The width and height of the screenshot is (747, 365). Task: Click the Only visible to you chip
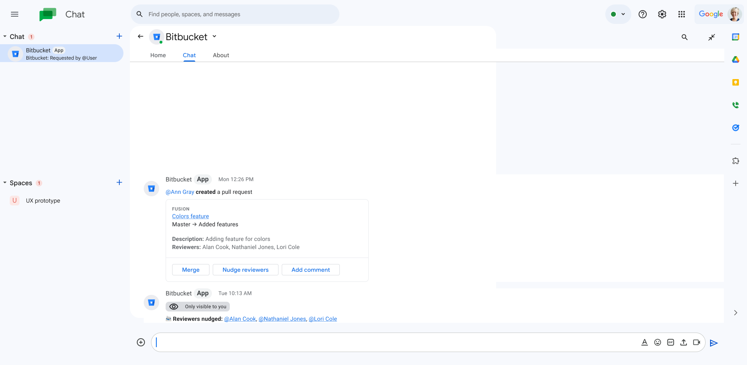coord(198,307)
